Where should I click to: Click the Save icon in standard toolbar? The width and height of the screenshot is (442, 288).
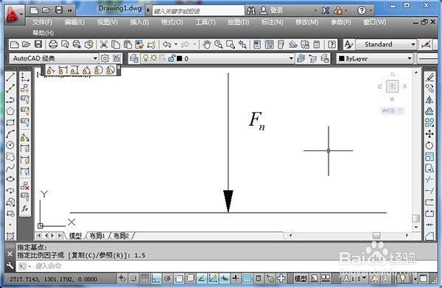[x=38, y=44]
